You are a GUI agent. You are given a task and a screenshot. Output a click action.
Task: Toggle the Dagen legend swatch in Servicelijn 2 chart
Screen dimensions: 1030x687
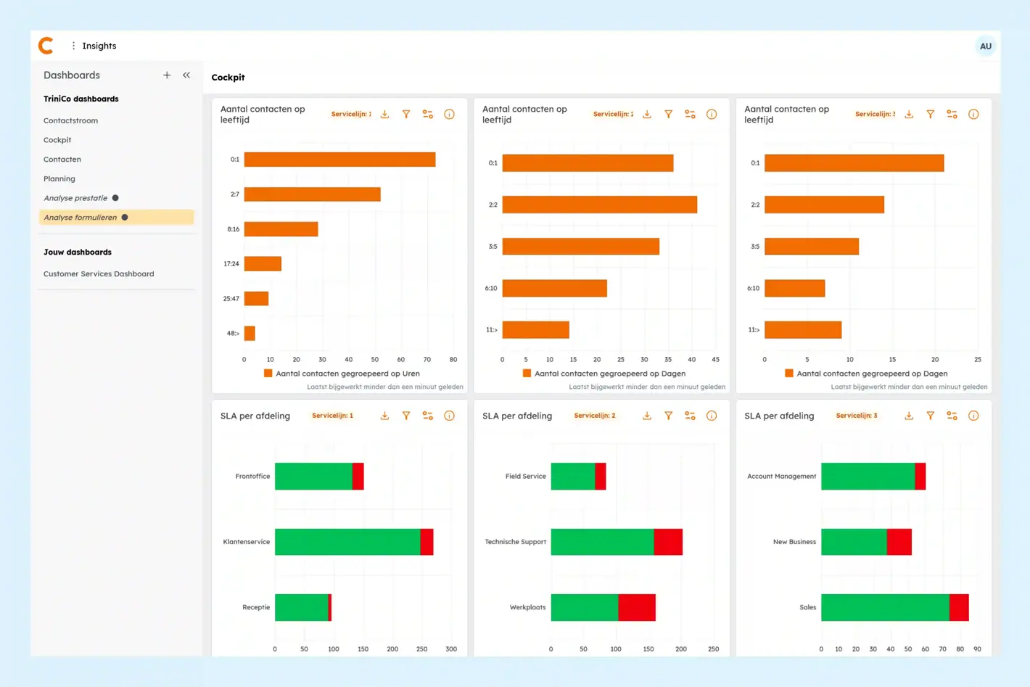(x=527, y=374)
